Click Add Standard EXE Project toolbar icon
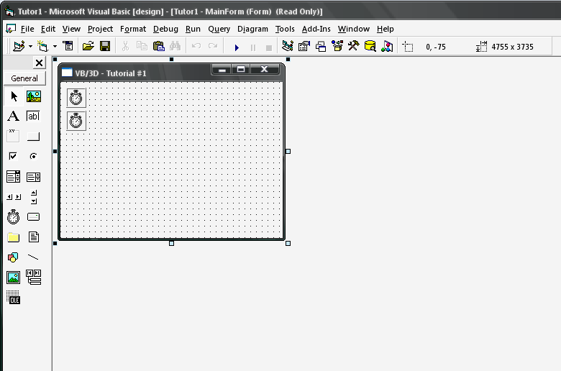Image resolution: width=561 pixels, height=371 pixels. click(x=19, y=46)
